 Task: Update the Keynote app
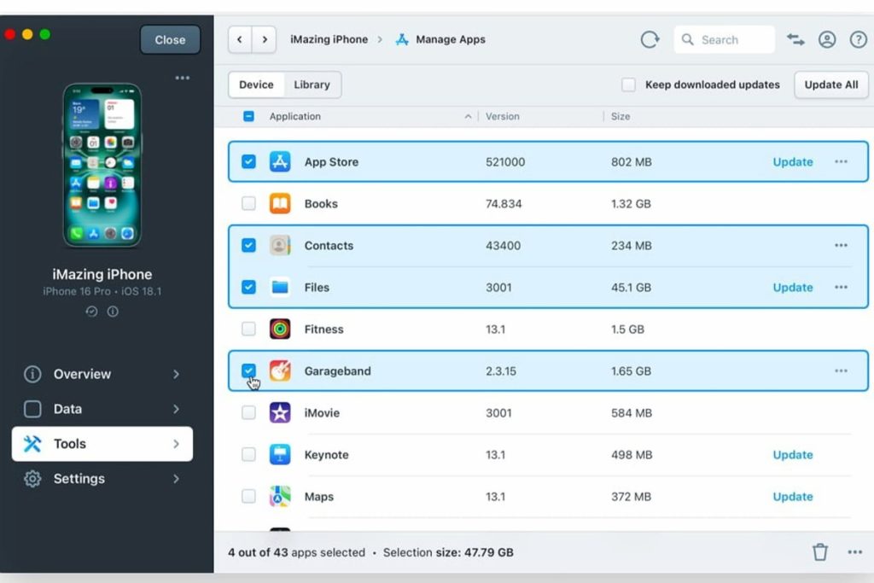point(793,454)
